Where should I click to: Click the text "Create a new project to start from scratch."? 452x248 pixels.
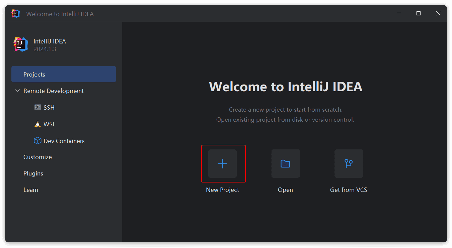(286, 109)
